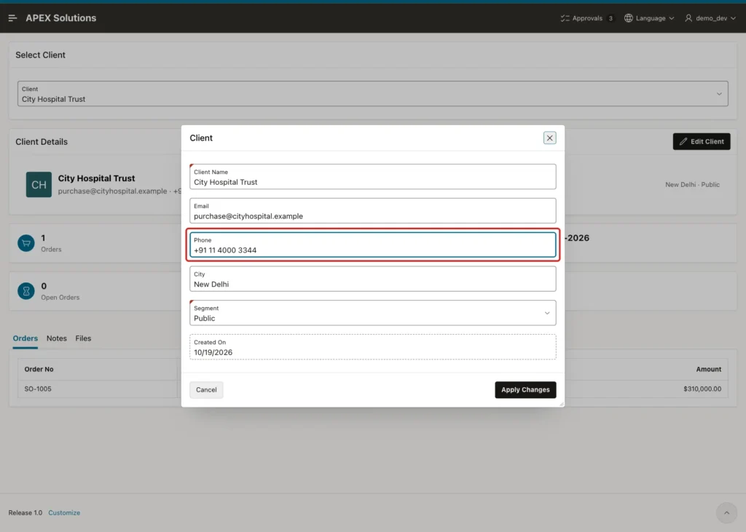
Task: Switch to the Orders tab
Action: pyautogui.click(x=25, y=338)
